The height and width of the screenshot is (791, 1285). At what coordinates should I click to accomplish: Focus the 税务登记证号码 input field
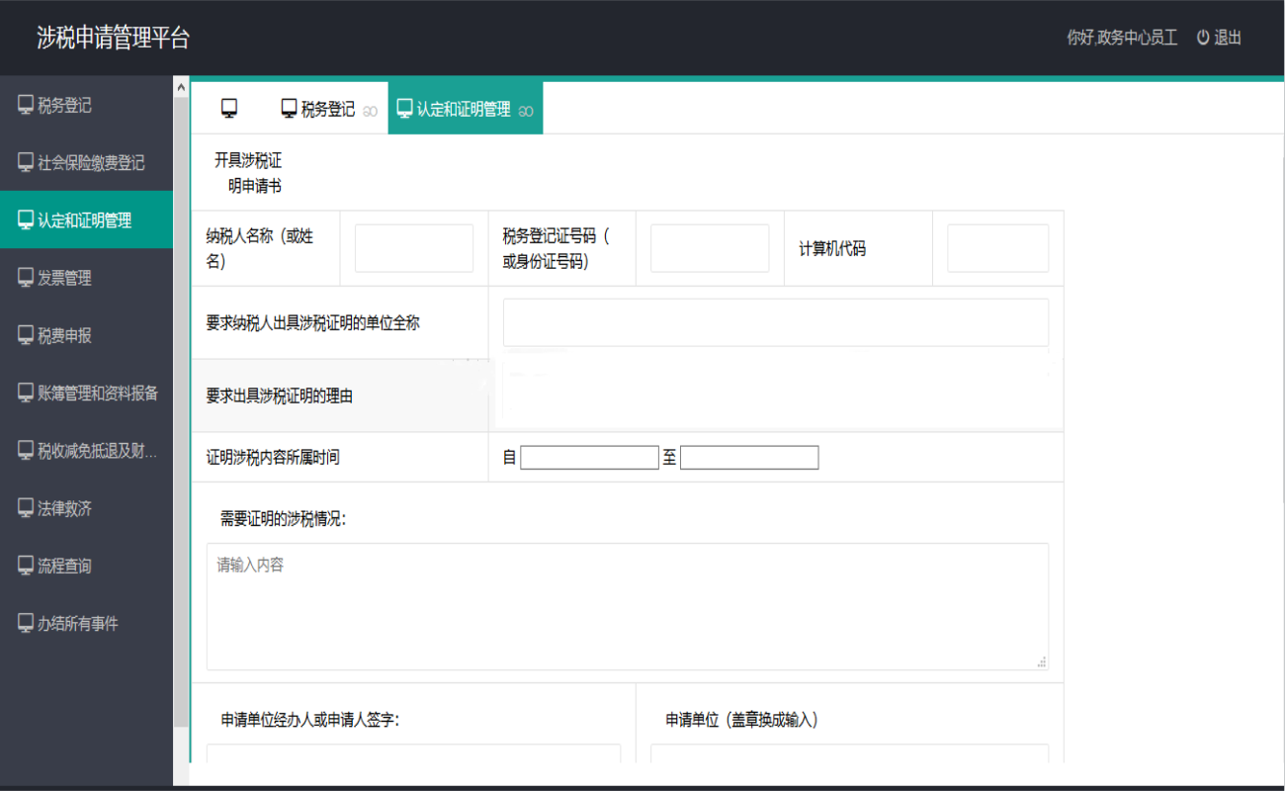point(710,248)
